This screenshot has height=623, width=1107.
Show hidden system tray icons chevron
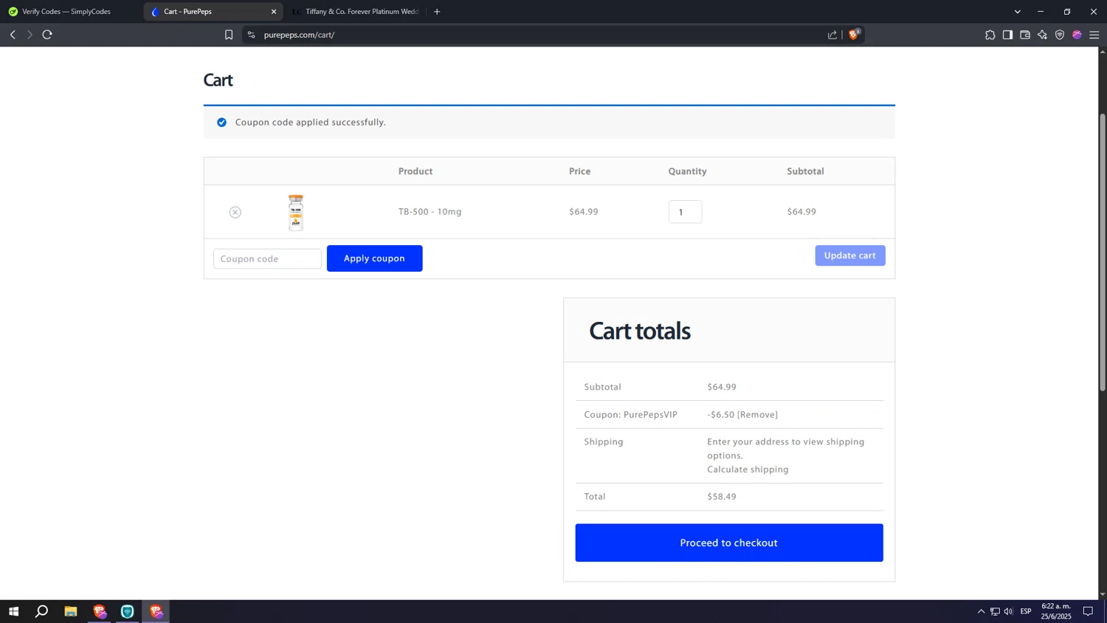click(981, 611)
